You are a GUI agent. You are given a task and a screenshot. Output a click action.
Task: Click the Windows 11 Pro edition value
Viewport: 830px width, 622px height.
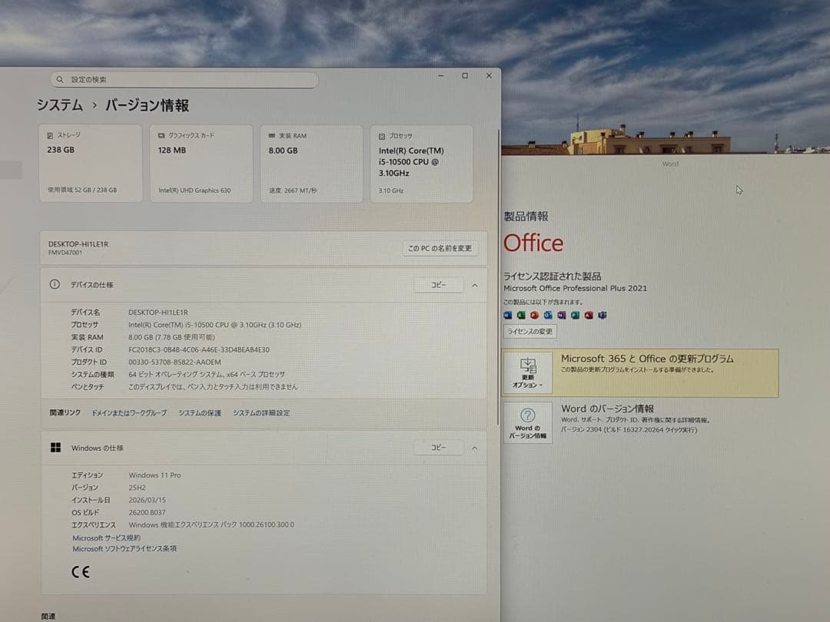pos(154,475)
